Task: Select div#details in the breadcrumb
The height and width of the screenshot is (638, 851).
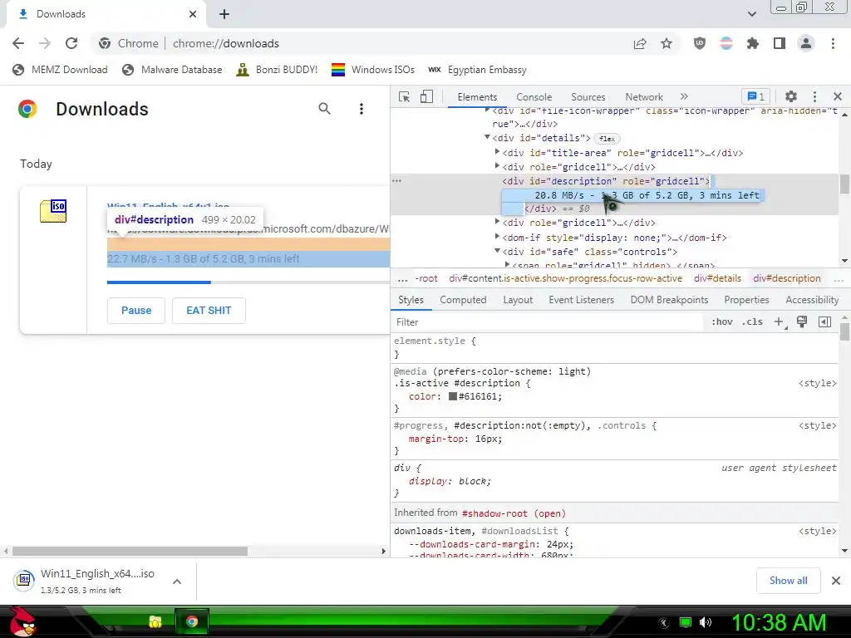Action: (x=717, y=278)
